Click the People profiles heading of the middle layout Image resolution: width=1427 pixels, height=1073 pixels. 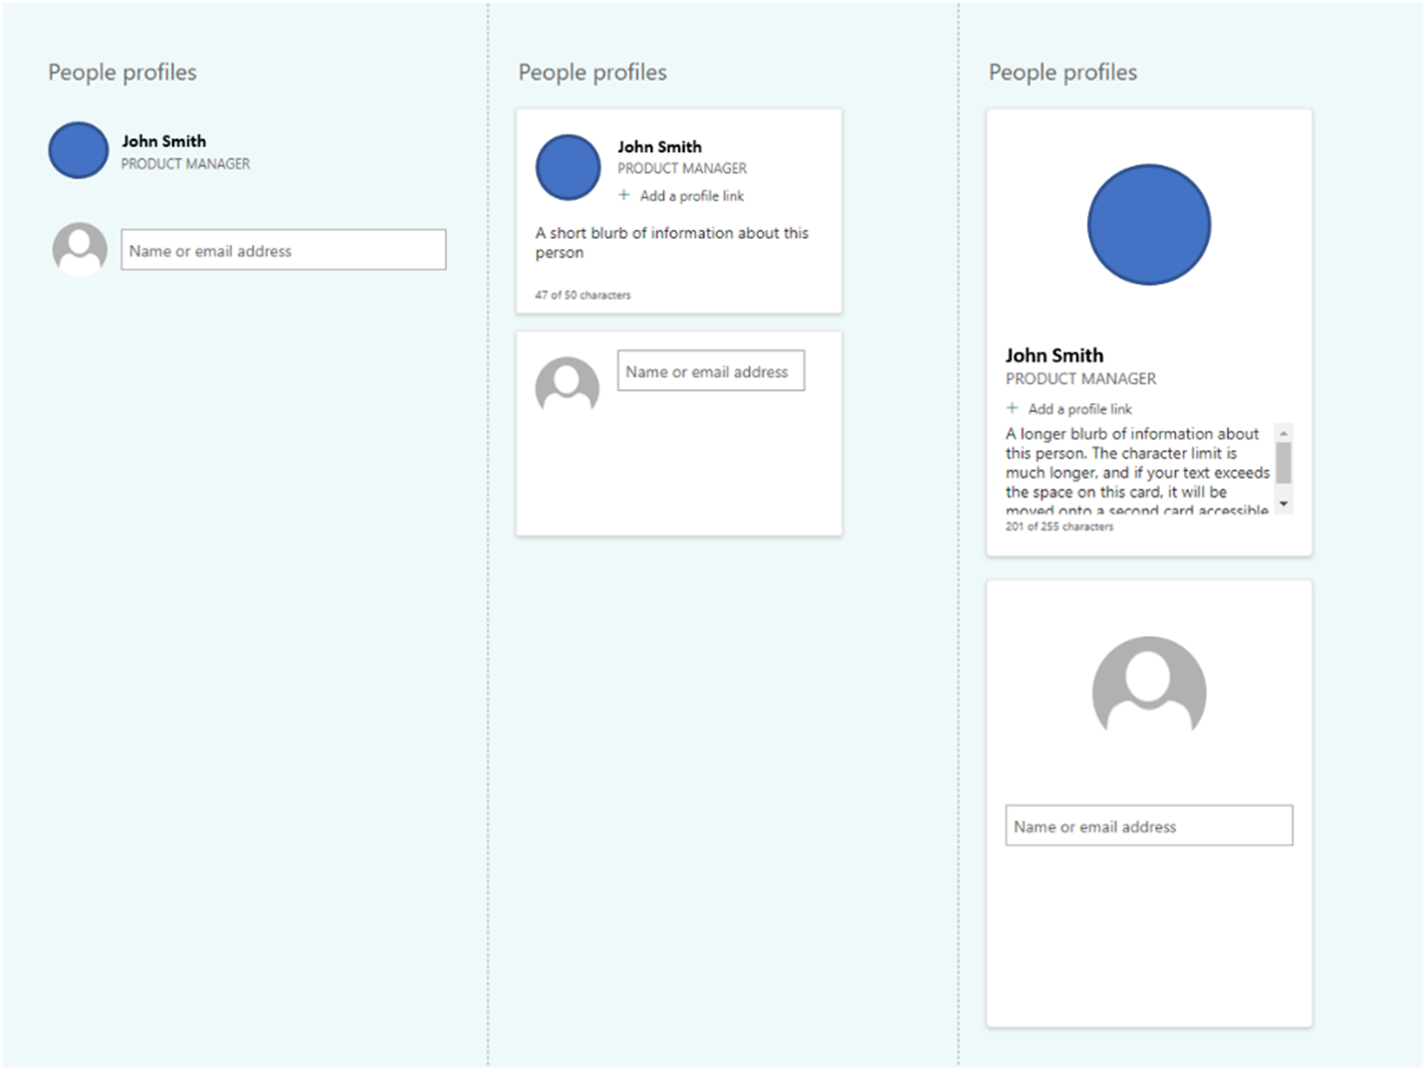pyautogui.click(x=593, y=72)
